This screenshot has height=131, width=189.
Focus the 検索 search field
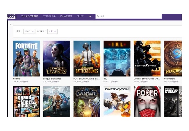[129, 16]
